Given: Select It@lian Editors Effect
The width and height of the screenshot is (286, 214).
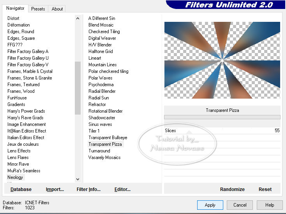Looking at the screenshot, I should click(27, 131).
